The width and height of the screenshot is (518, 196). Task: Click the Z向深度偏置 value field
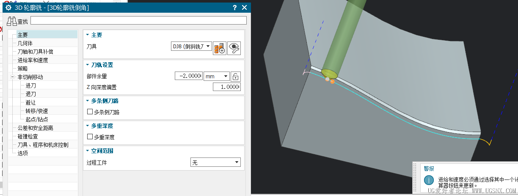226,87
